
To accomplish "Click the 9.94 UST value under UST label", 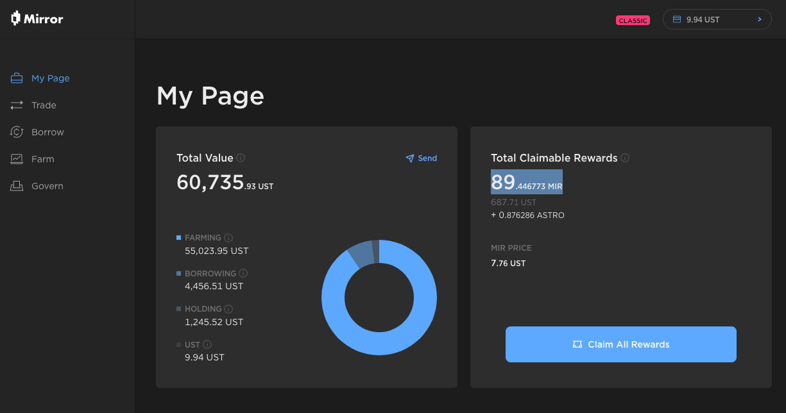I will click(x=204, y=357).
